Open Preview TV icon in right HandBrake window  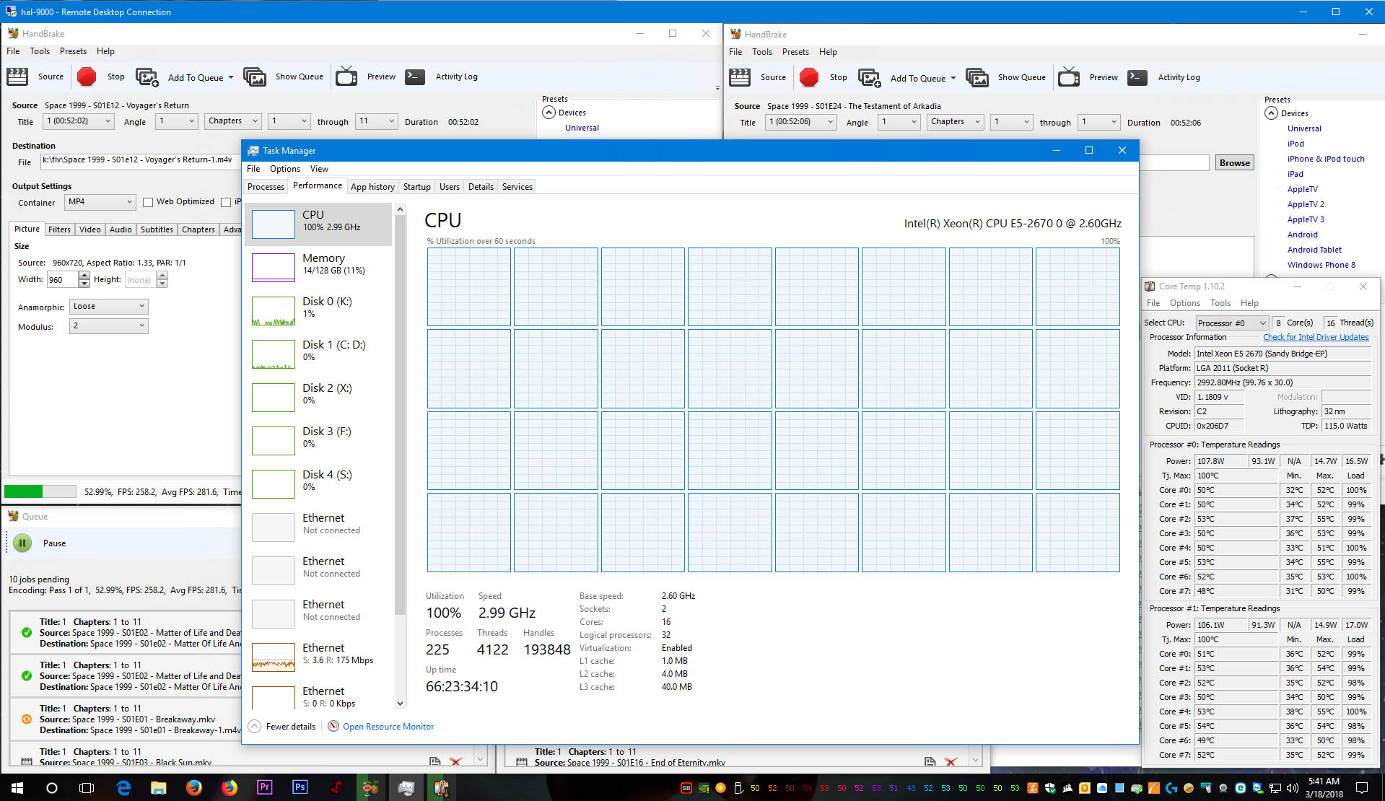point(1069,77)
